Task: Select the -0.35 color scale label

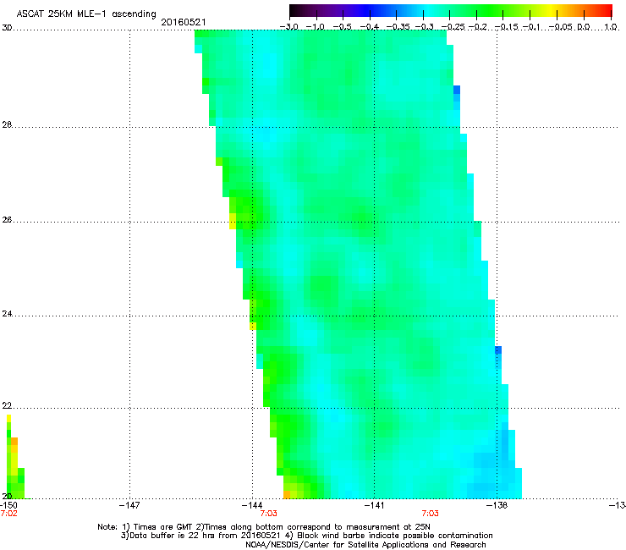Action: click(398, 27)
